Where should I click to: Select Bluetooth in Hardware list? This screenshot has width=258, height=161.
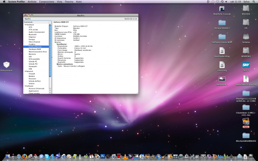point(33,34)
